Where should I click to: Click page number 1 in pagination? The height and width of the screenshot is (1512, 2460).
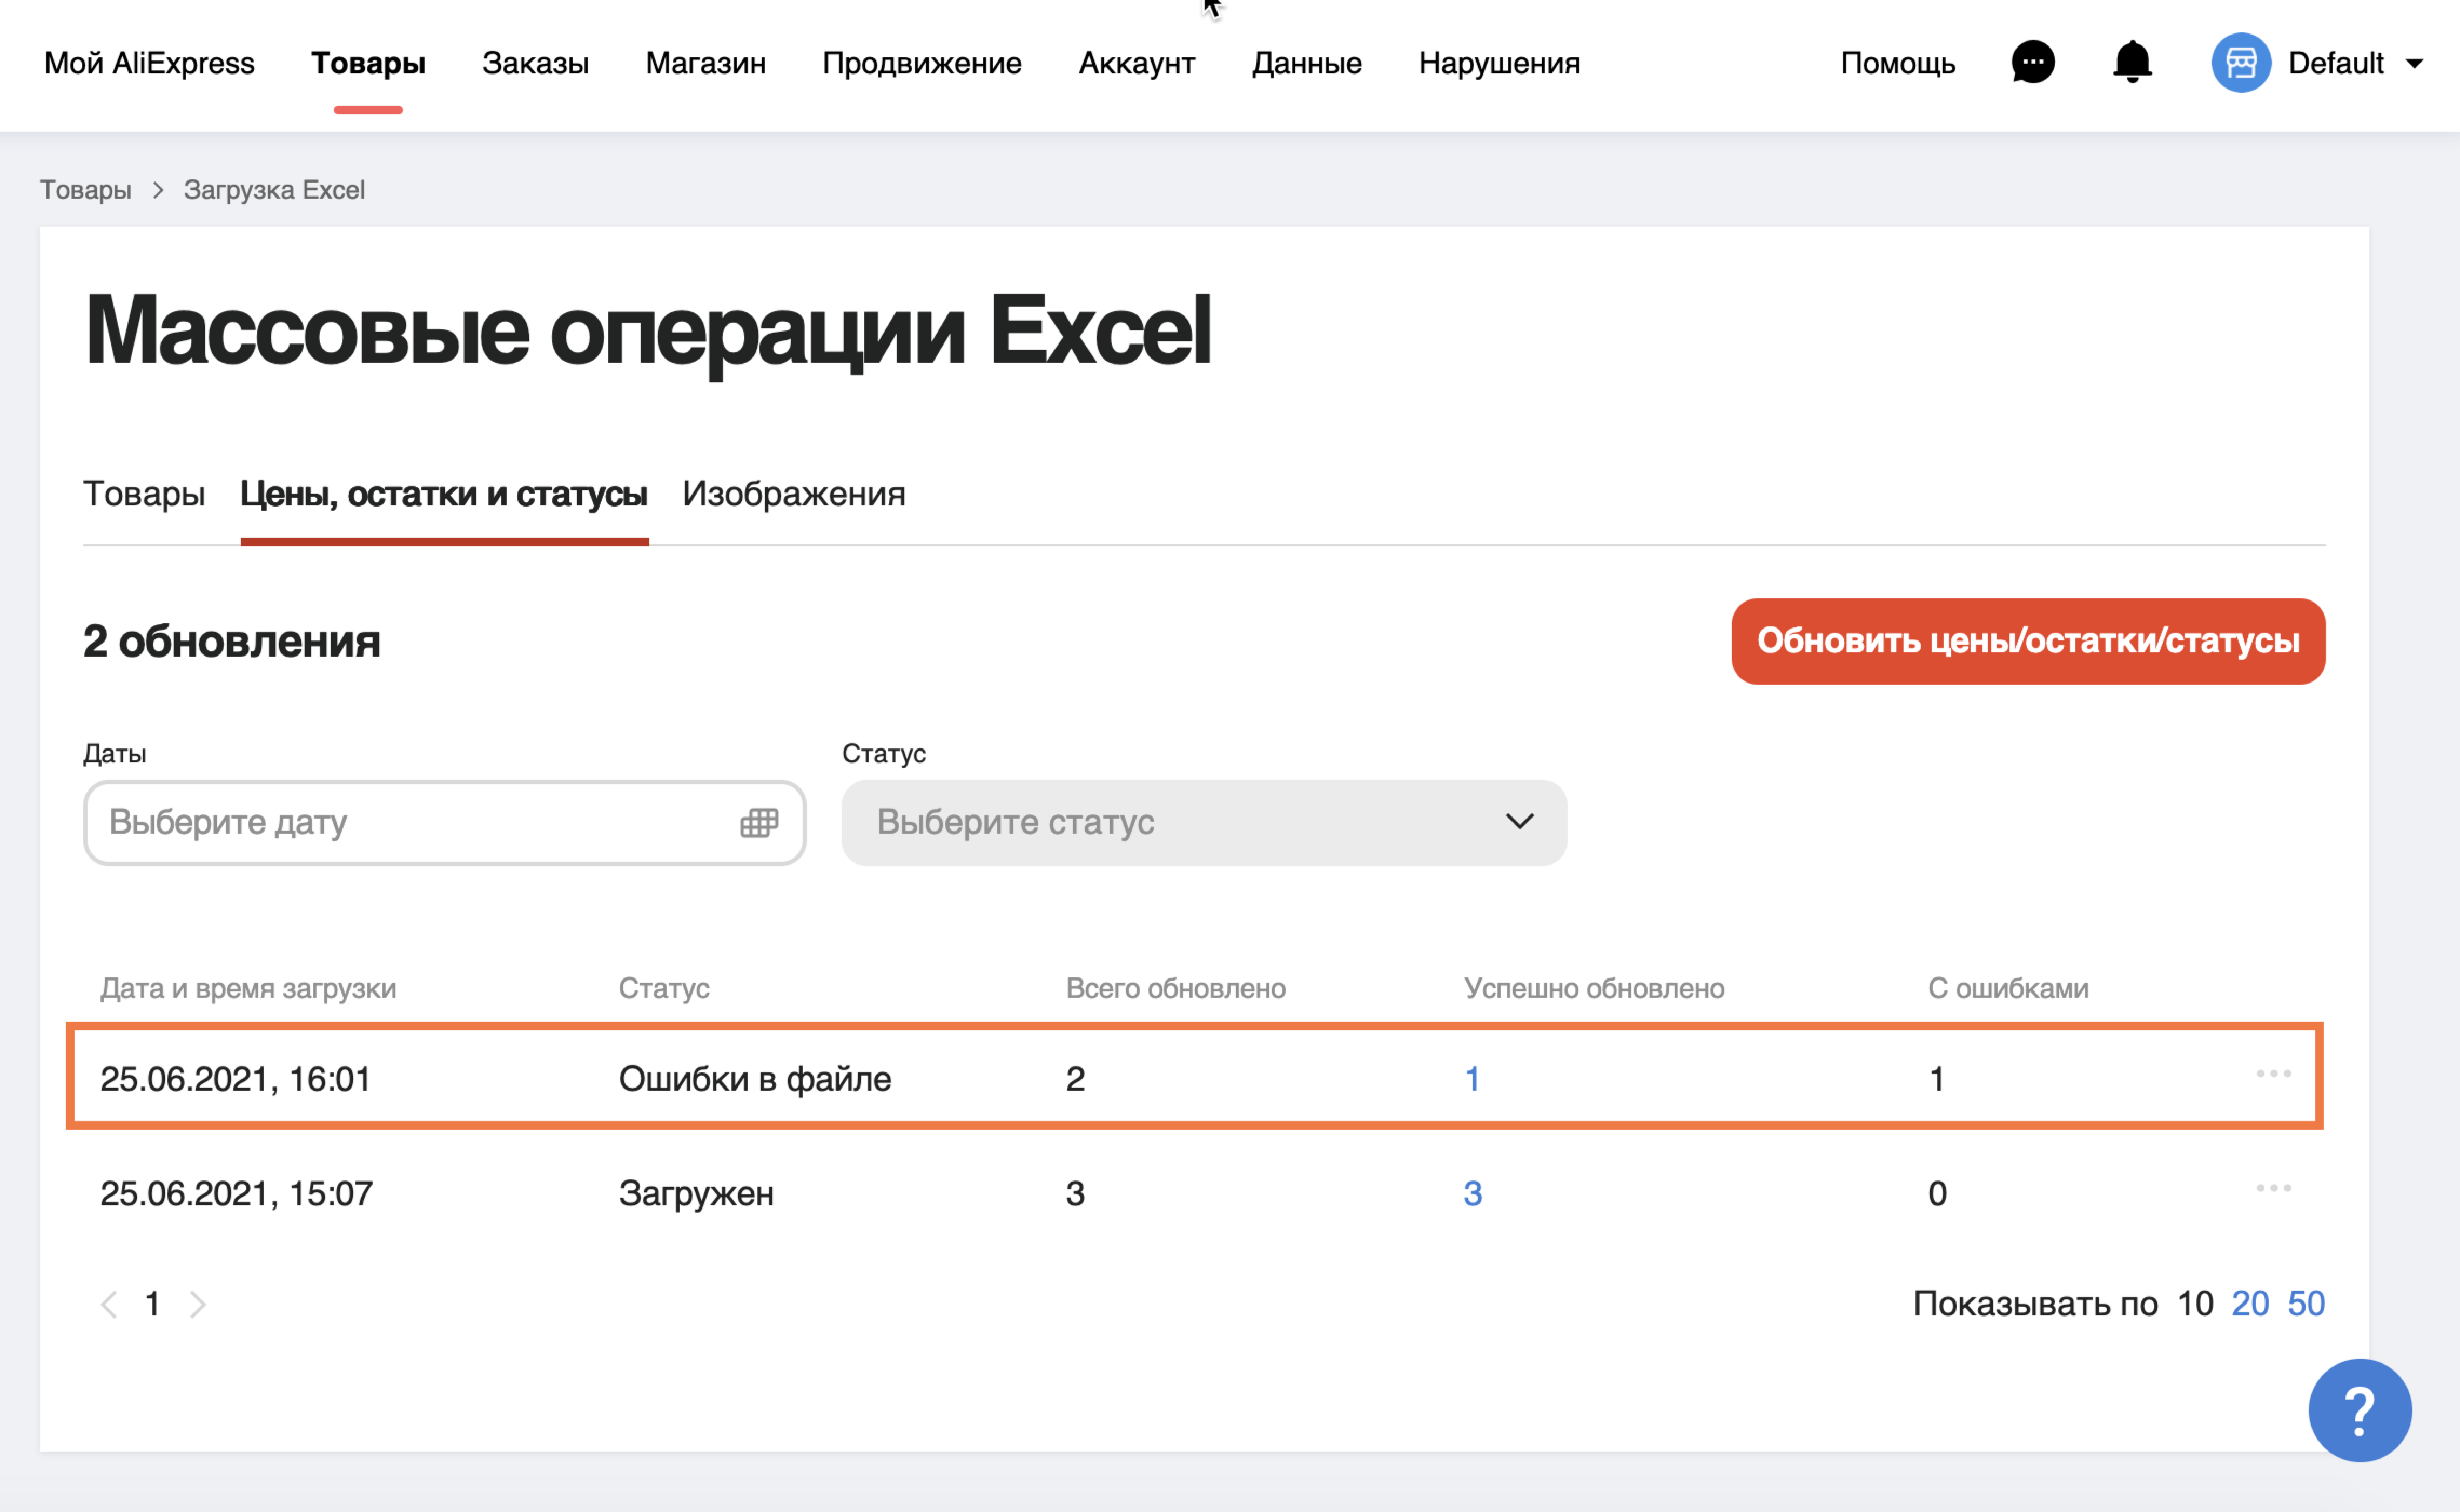tap(152, 1304)
